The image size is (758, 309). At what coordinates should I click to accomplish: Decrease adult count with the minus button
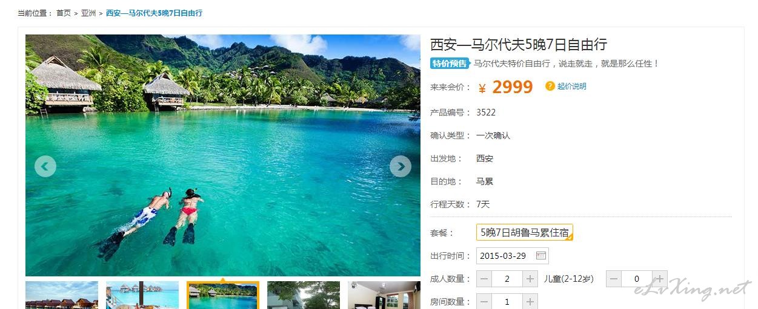click(x=484, y=279)
